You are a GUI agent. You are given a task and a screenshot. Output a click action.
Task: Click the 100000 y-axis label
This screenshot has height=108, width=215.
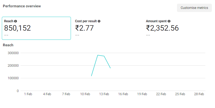click(x=13, y=78)
